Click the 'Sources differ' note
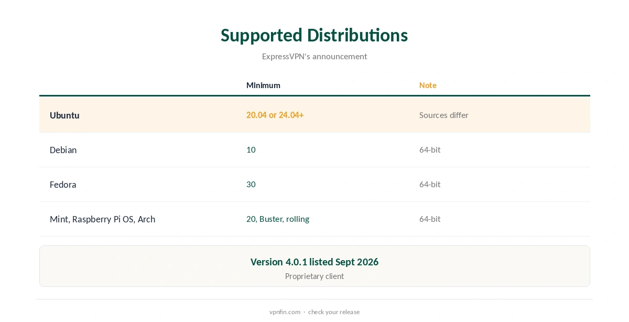Image resolution: width=629 pixels, height=322 pixels. click(x=444, y=115)
